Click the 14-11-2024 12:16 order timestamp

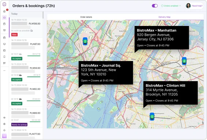coord(19,109)
